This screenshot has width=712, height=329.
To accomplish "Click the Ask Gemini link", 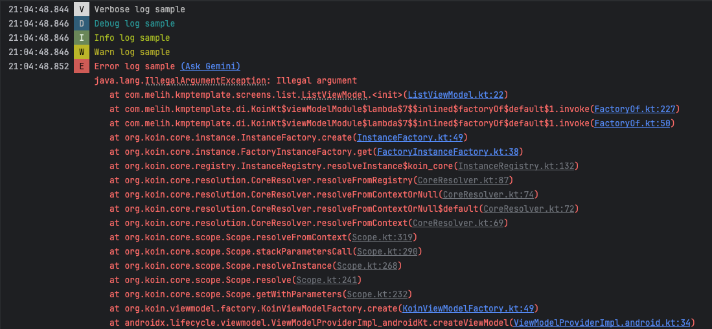I will coord(211,67).
